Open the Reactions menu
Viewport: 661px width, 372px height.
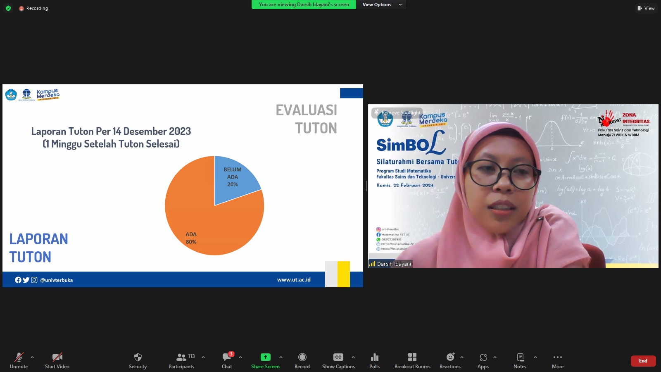point(450,360)
